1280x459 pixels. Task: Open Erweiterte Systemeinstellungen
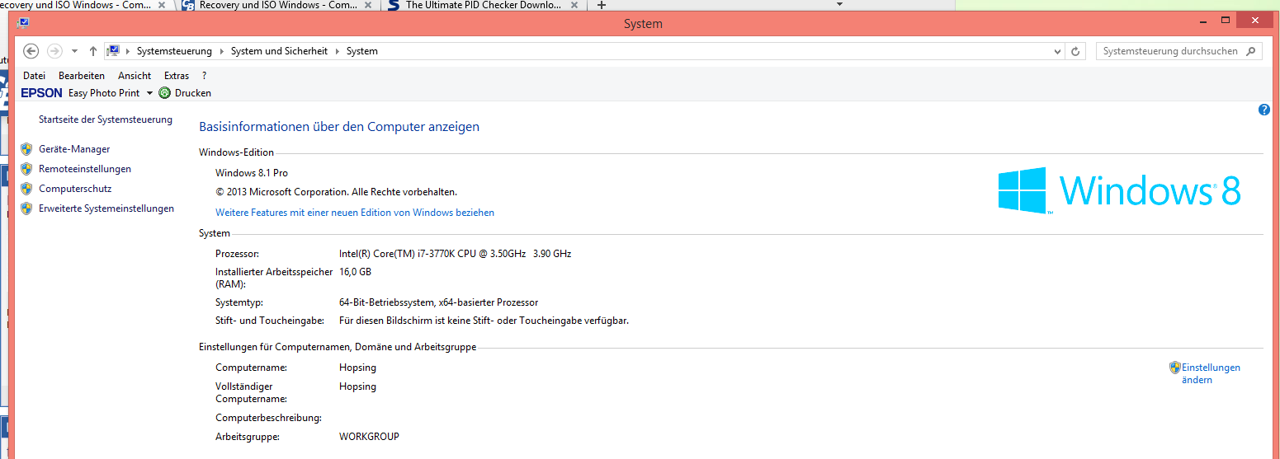point(106,208)
